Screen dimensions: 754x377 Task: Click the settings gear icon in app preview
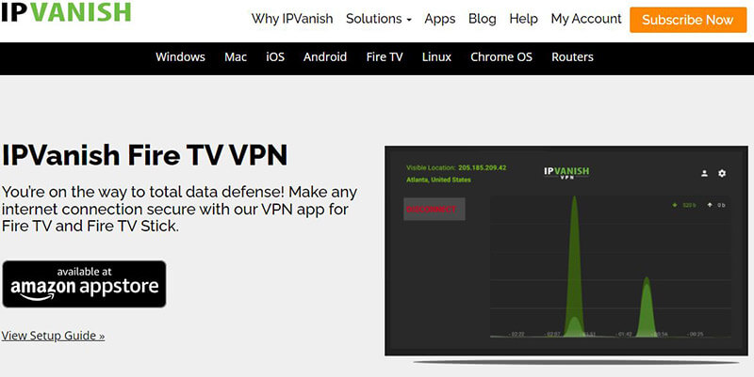pyautogui.click(x=722, y=173)
